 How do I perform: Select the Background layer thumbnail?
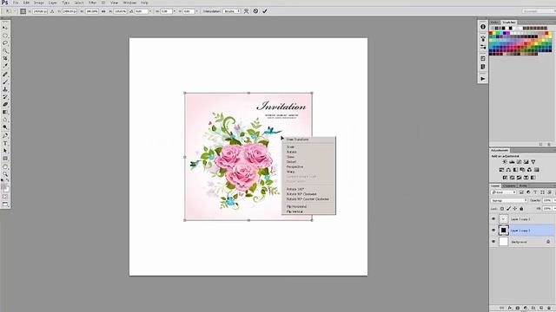tap(504, 242)
